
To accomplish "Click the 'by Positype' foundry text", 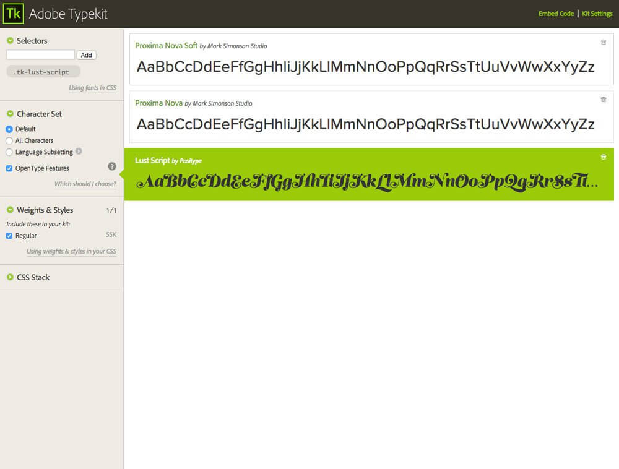I will coord(187,161).
